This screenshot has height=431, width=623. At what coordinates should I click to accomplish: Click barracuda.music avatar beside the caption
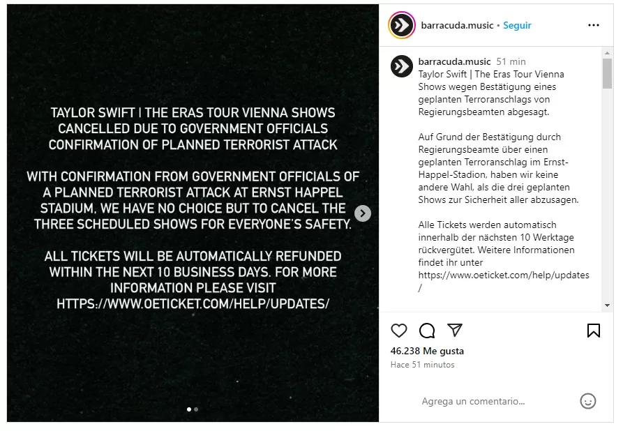pos(402,66)
